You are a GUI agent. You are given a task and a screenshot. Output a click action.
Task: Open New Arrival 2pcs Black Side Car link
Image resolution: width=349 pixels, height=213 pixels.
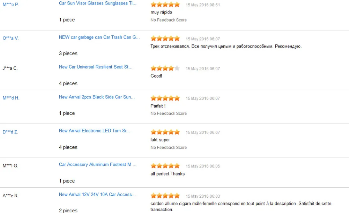(x=97, y=97)
